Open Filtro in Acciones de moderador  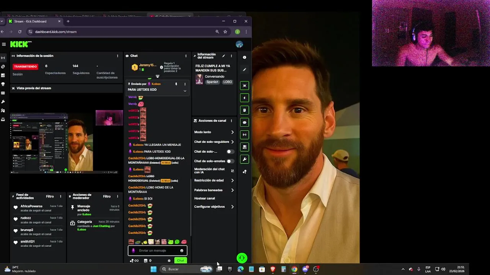[x=107, y=196]
